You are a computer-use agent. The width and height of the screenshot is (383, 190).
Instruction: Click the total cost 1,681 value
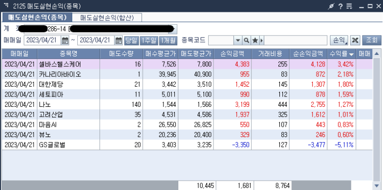pyautogui.click(x=244, y=186)
